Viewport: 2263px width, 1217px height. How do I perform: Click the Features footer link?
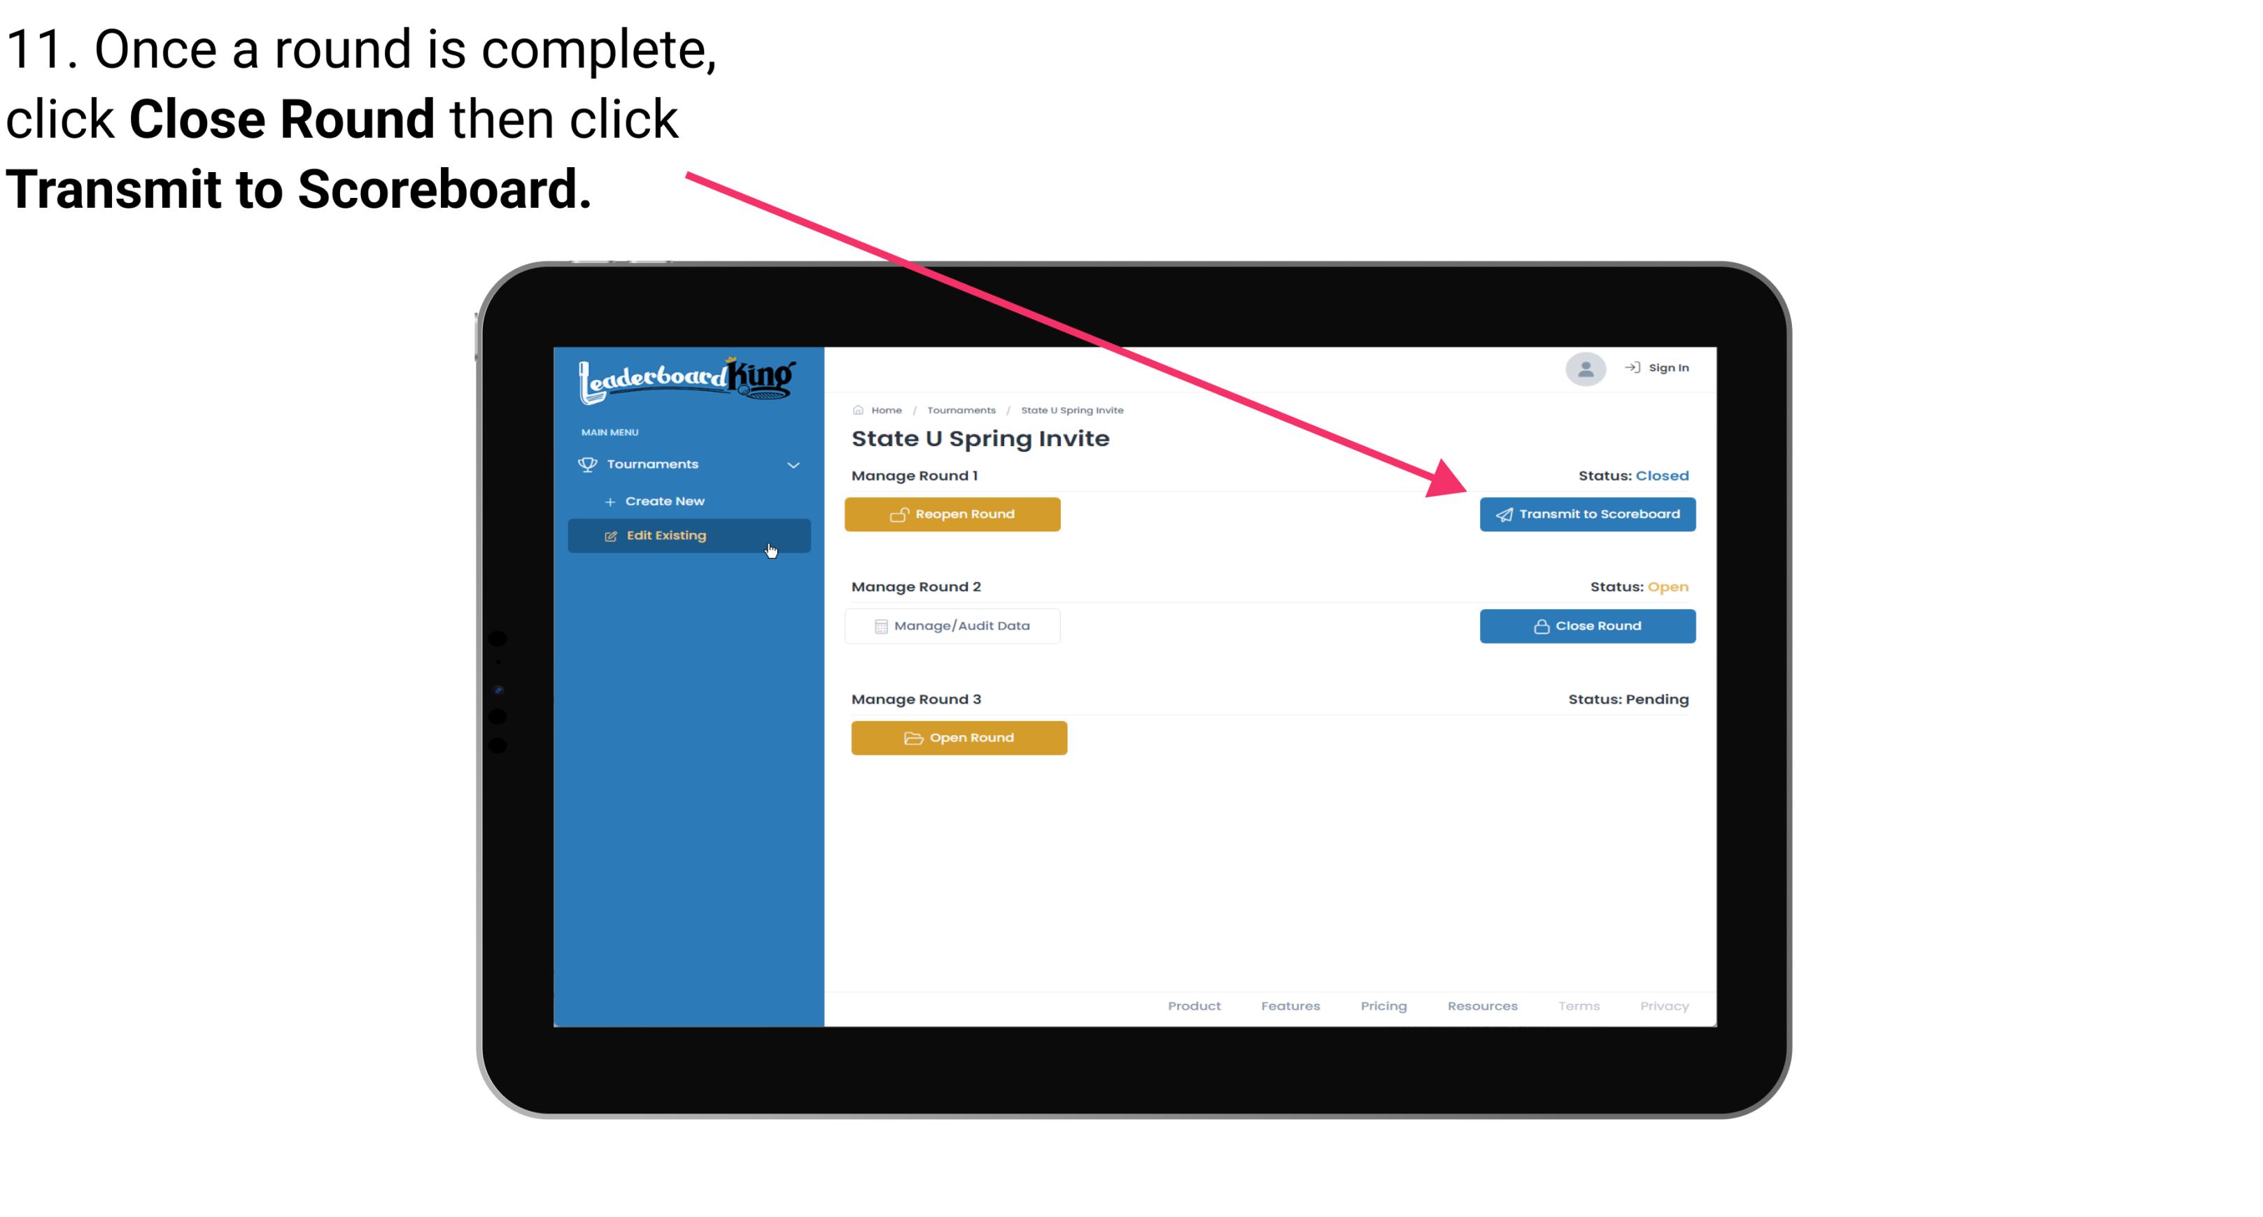click(x=1290, y=1006)
